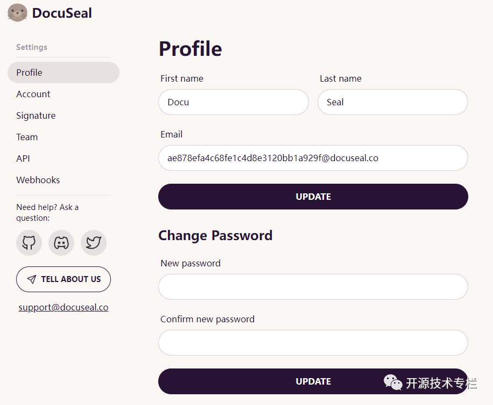This screenshot has width=493, height=405.
Task: Click the New password field
Action: pyautogui.click(x=313, y=287)
